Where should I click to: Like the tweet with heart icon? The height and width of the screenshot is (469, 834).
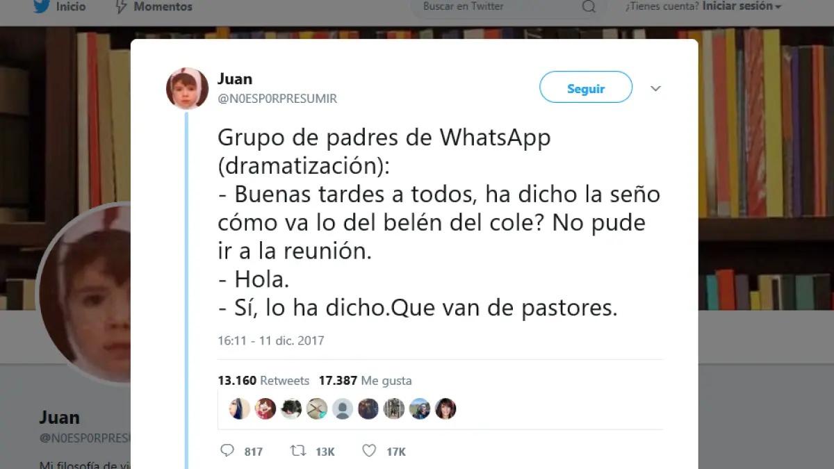(x=369, y=451)
